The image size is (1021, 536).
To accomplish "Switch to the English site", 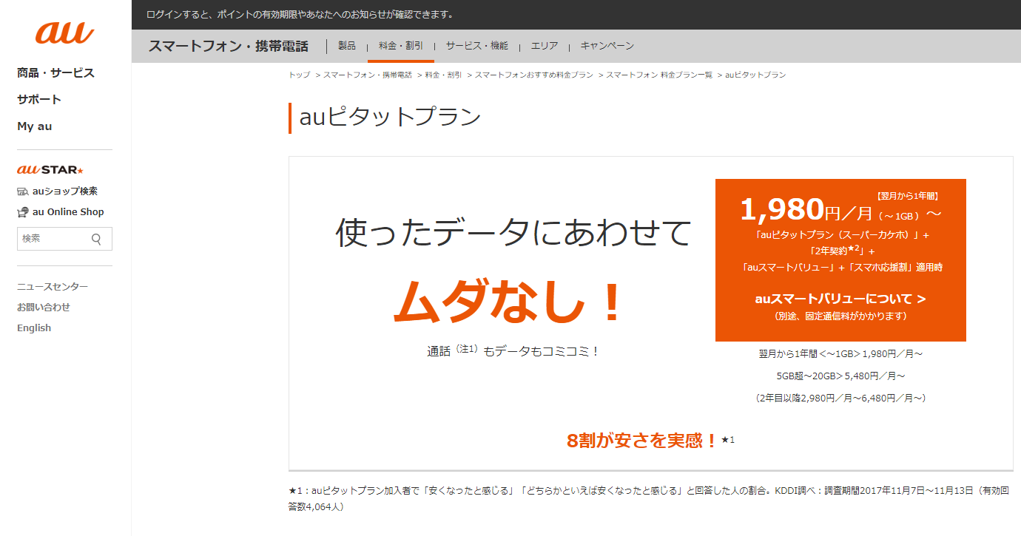I will click(34, 328).
